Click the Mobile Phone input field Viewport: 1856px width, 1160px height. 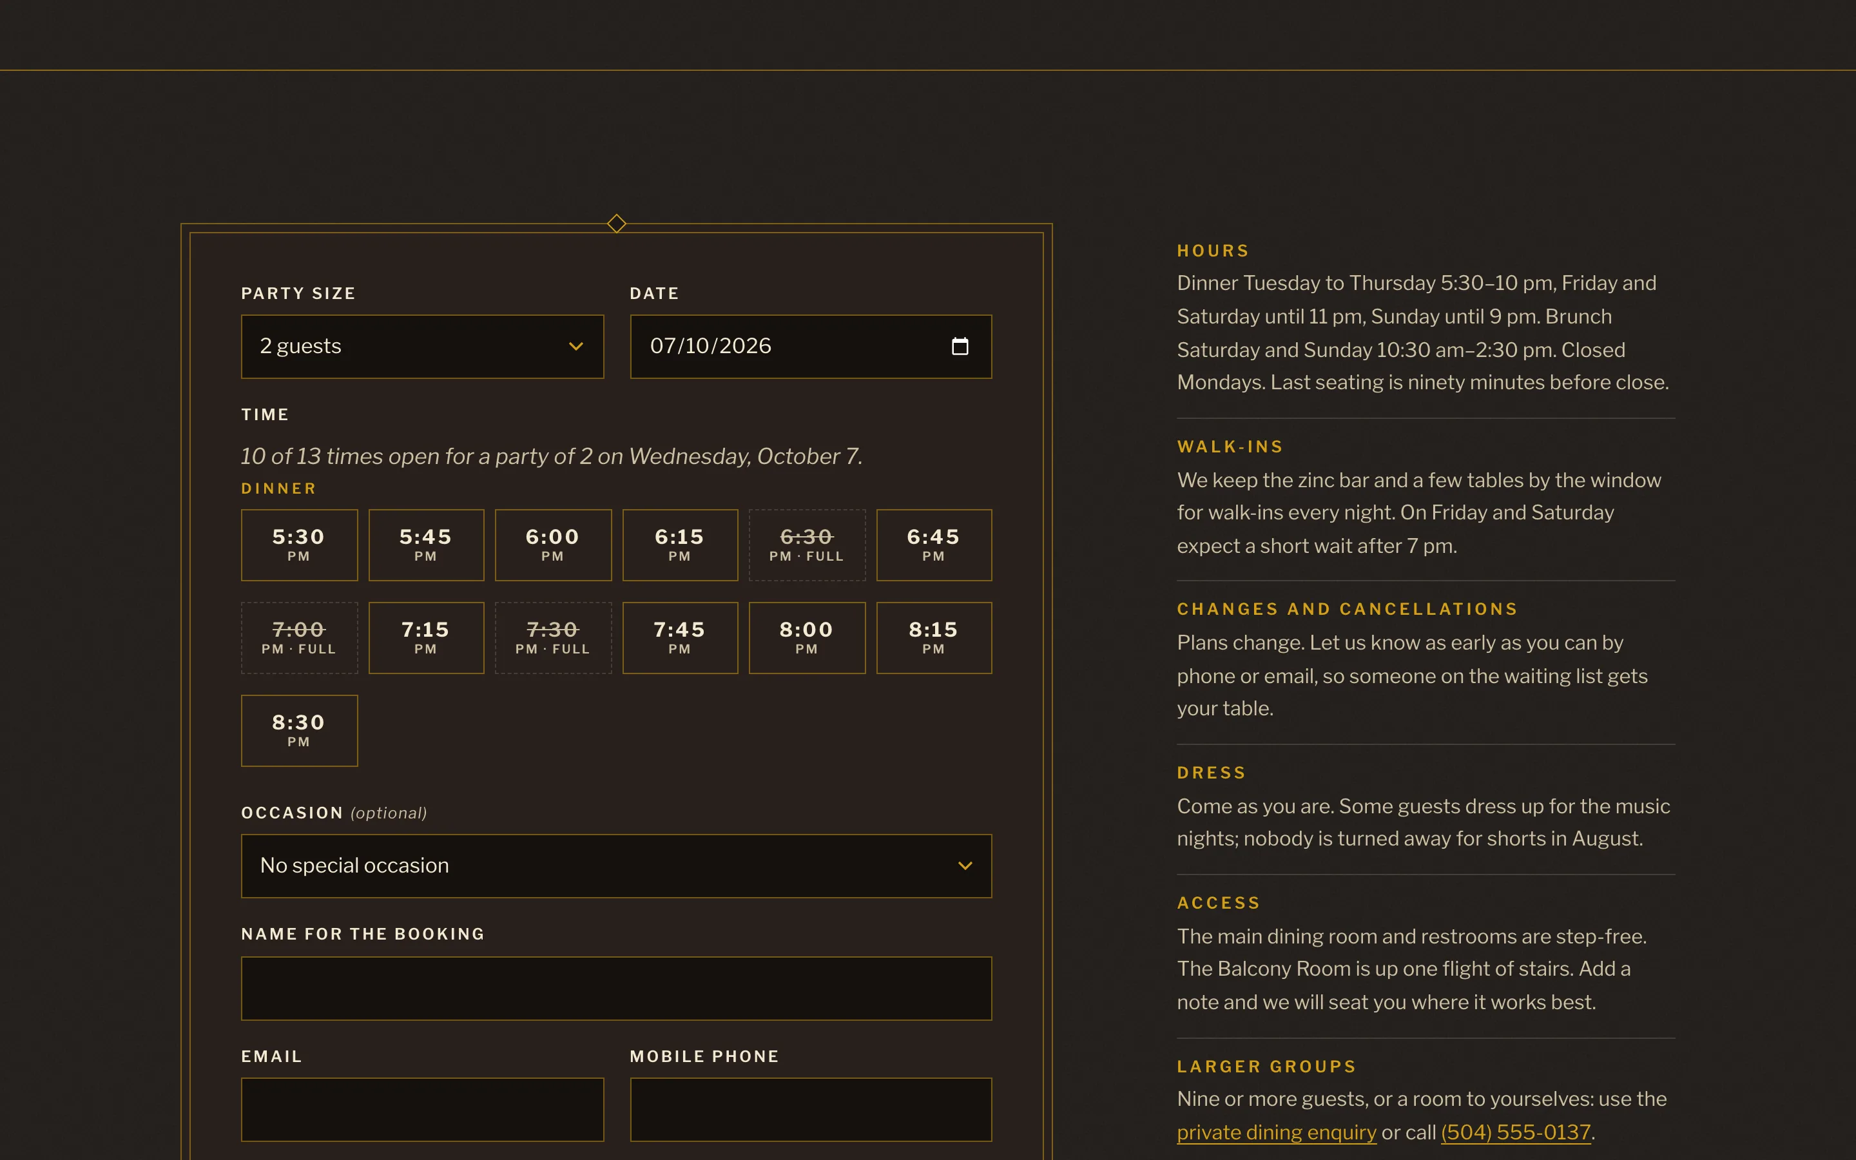point(811,1109)
